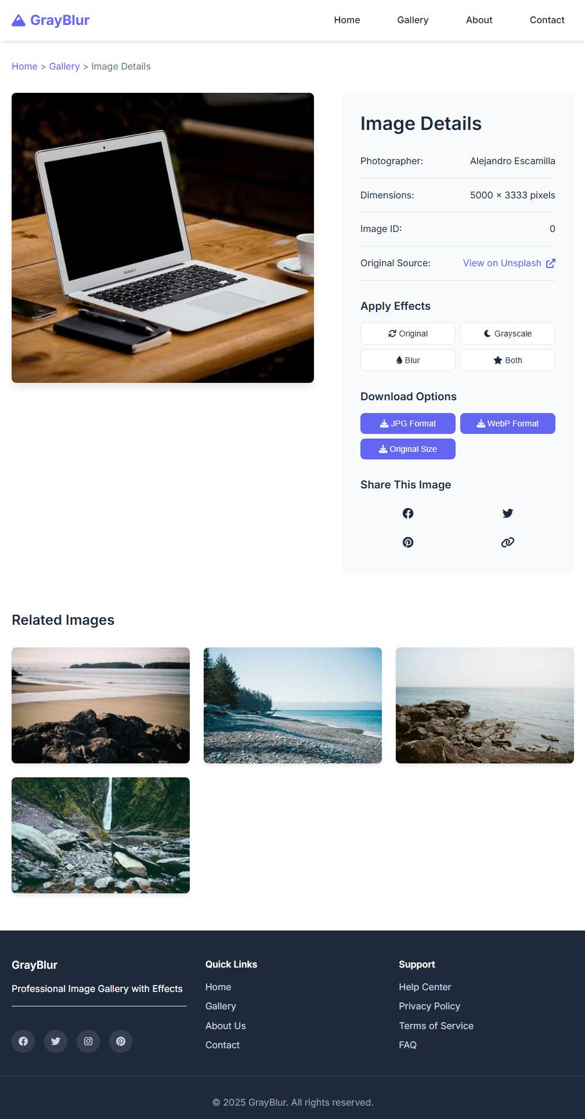Download image in WebP Format
585x1119 pixels.
(508, 423)
